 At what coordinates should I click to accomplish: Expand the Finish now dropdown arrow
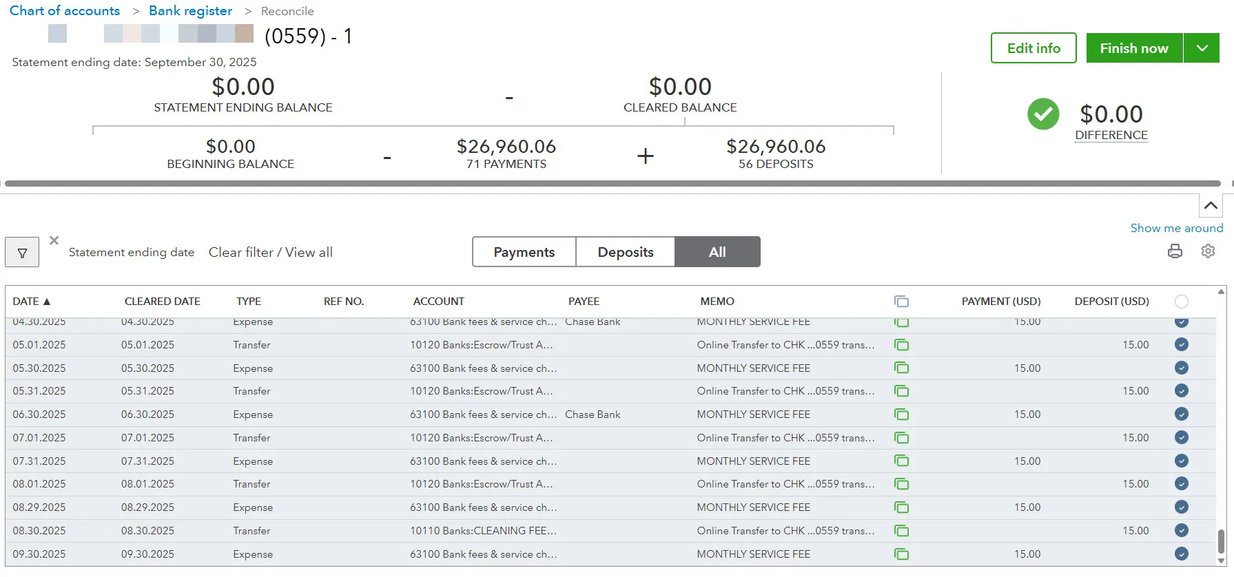tap(1202, 48)
